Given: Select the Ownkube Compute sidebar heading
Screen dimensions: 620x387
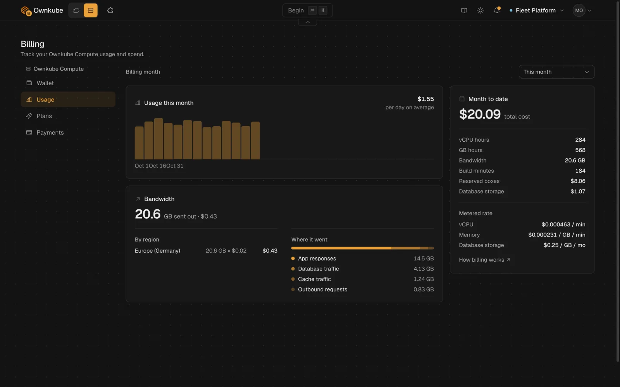Looking at the screenshot, I should (x=55, y=69).
